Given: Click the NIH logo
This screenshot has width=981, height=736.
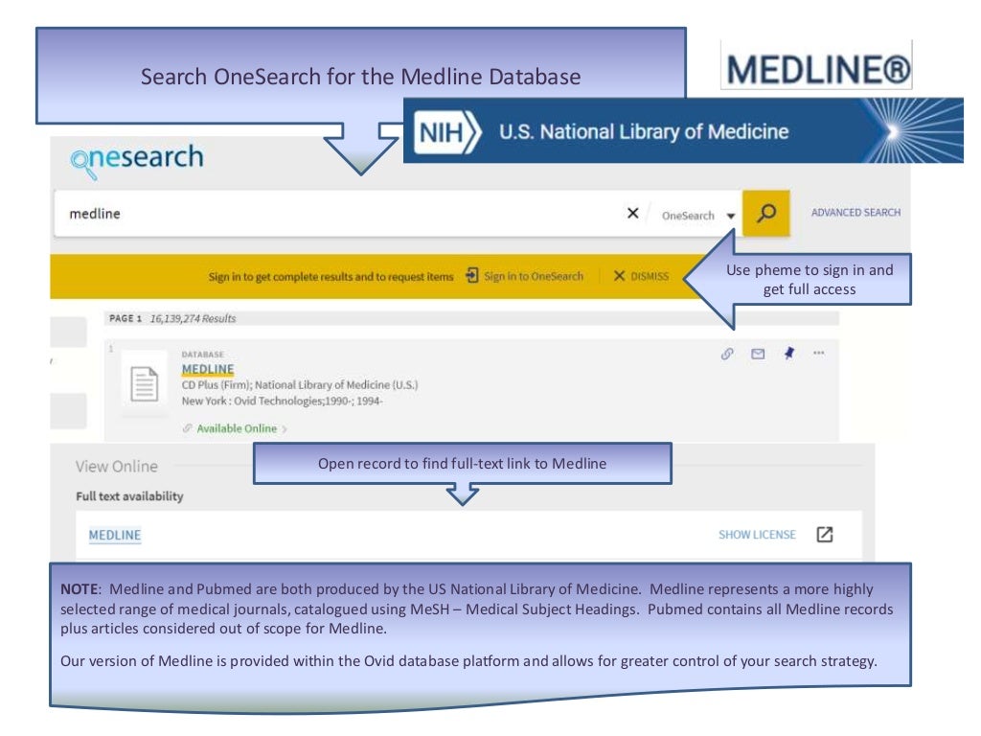Looking at the screenshot, I should coord(447,132).
